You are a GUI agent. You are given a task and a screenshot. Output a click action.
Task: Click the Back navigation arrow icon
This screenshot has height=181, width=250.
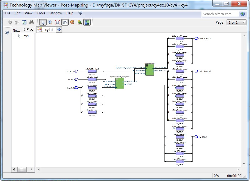click(x=10, y=23)
